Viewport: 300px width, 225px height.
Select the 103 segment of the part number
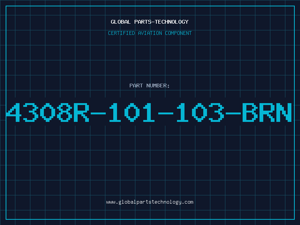pos(200,112)
